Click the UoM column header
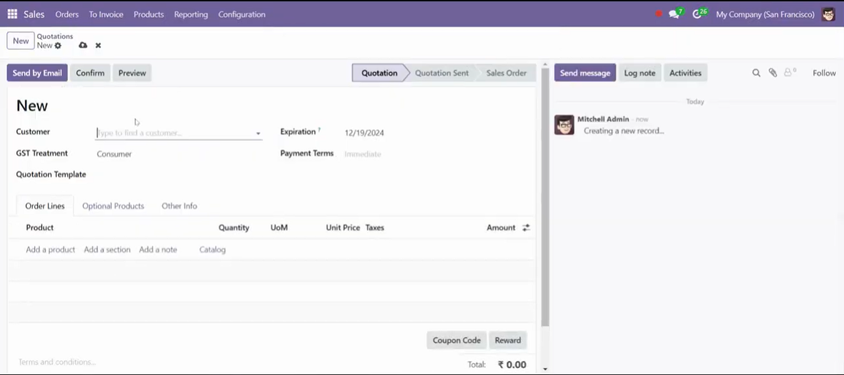This screenshot has width=844, height=375. 279,227
